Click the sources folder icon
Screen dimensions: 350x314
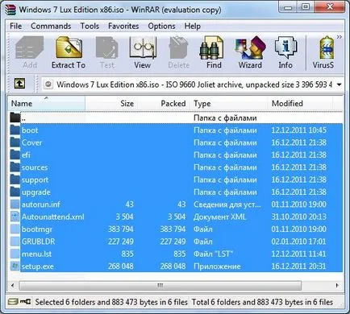click(15, 167)
